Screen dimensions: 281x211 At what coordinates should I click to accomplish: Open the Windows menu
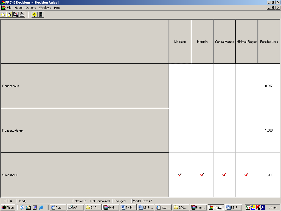click(45, 8)
